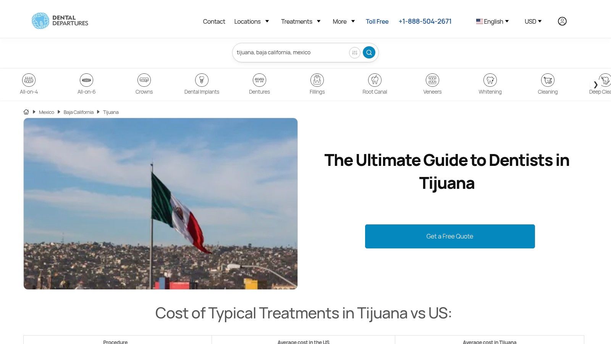Open the More navigation menu
Viewport: 611px width, 344px height.
[x=344, y=21]
